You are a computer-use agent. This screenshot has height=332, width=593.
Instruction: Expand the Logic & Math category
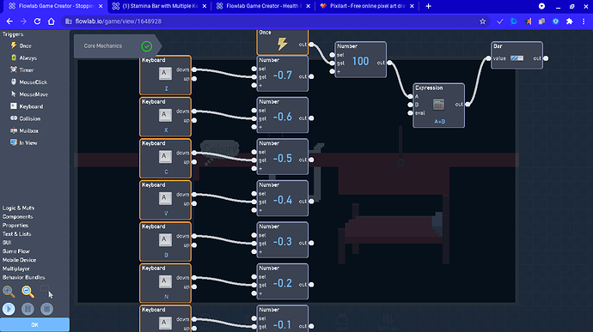[x=18, y=208]
